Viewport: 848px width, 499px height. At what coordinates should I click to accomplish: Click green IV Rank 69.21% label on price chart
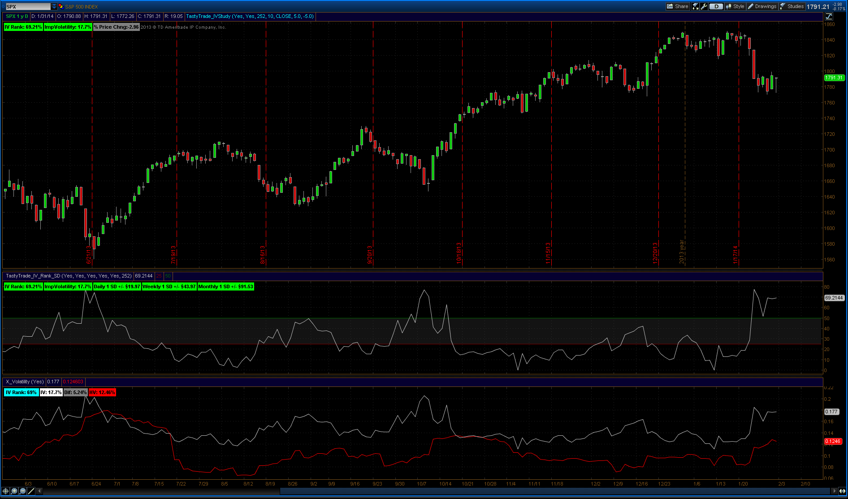click(x=23, y=27)
